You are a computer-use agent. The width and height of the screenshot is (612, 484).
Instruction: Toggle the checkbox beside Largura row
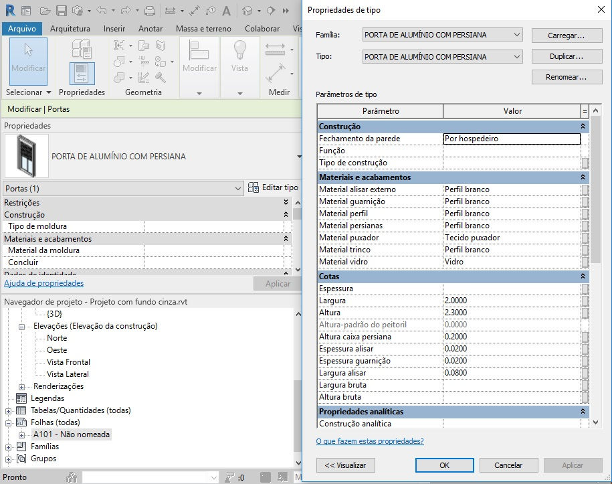click(x=585, y=301)
